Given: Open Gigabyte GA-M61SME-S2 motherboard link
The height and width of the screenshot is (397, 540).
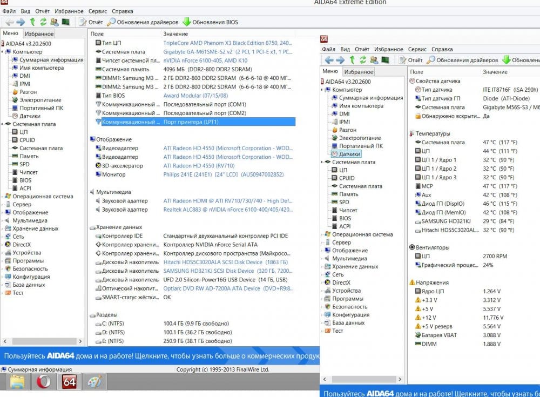Looking at the screenshot, I should (227, 52).
